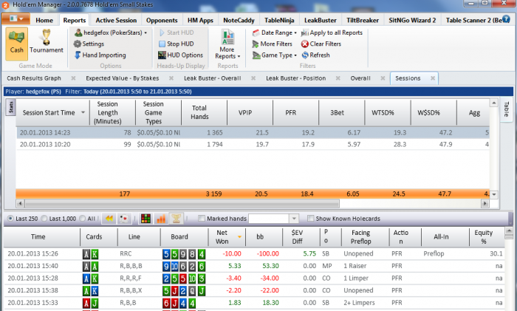Close Expected Value - By Stakes tab

click(x=171, y=78)
